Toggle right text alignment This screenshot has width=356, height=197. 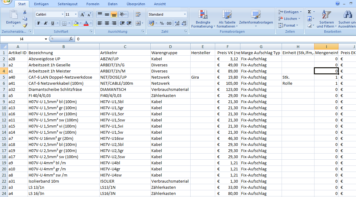114,22
